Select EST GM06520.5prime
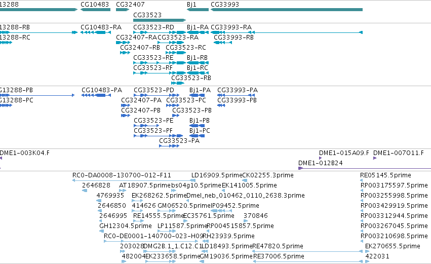Screen dimensions: 431x264 (x=167, y=211)
